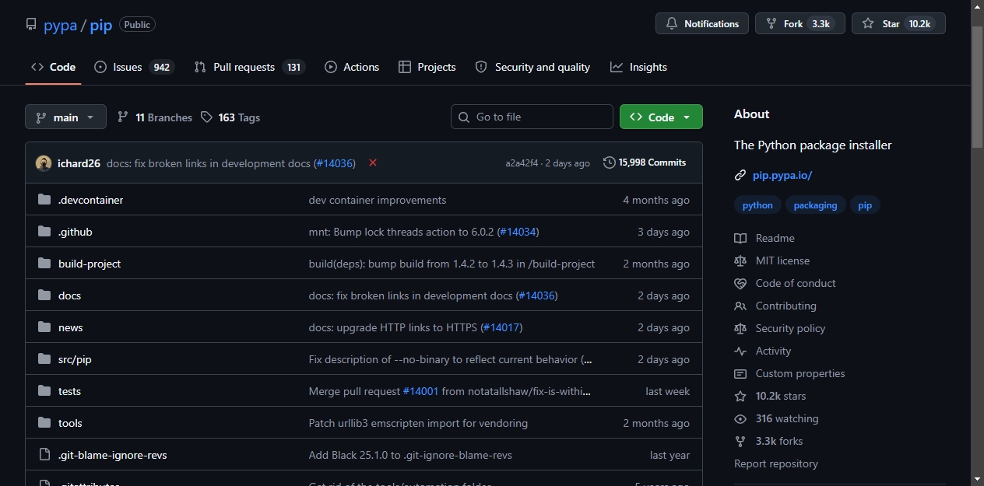
Task: Click ichard26's avatar image
Action: tap(44, 163)
